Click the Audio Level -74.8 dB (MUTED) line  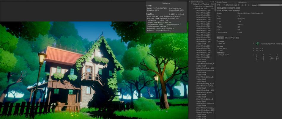157,8
